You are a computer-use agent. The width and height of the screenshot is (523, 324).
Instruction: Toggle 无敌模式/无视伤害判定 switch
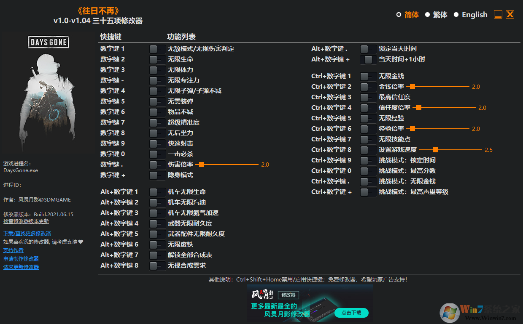tap(157, 49)
